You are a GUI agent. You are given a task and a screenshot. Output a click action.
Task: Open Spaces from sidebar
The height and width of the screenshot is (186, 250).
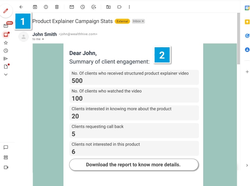[x=6, y=157]
